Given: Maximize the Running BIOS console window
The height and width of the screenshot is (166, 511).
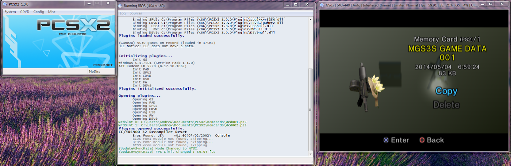Looking at the screenshot, I should pyautogui.click(x=296, y=4).
